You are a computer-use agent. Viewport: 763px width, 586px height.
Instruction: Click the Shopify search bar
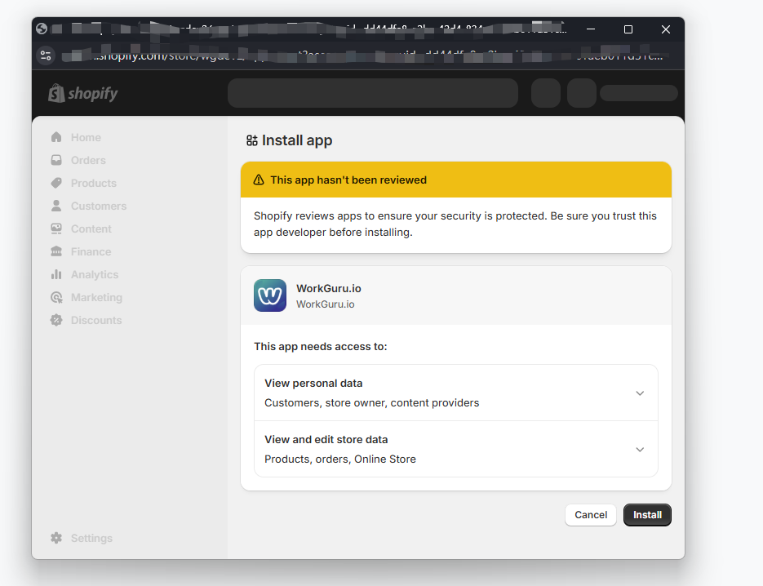(373, 93)
